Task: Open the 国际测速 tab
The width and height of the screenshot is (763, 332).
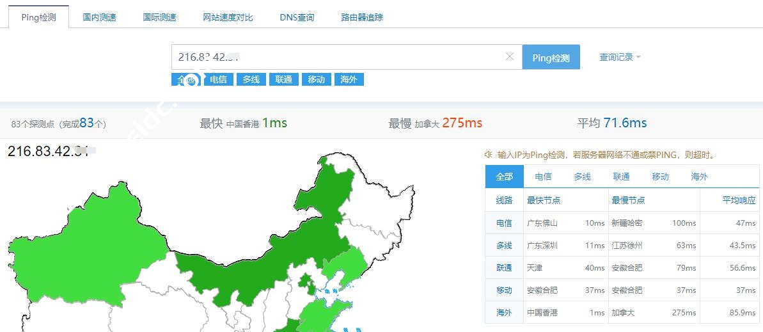Action: tap(159, 17)
